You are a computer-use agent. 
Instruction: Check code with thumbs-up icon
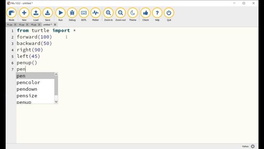click(146, 14)
